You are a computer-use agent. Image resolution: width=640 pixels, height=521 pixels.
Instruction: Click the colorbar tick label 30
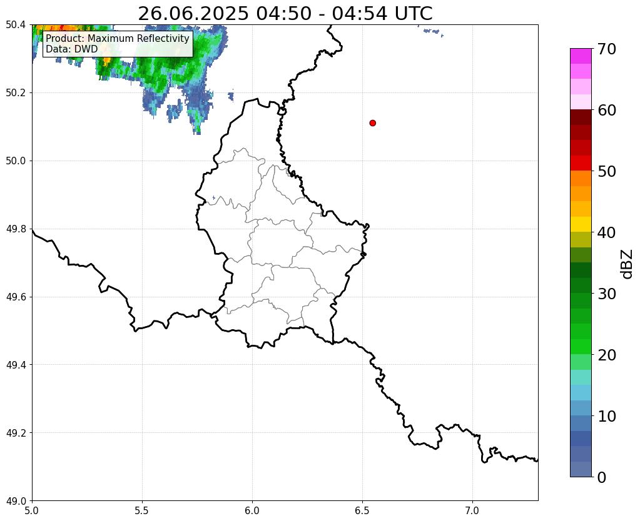606,294
